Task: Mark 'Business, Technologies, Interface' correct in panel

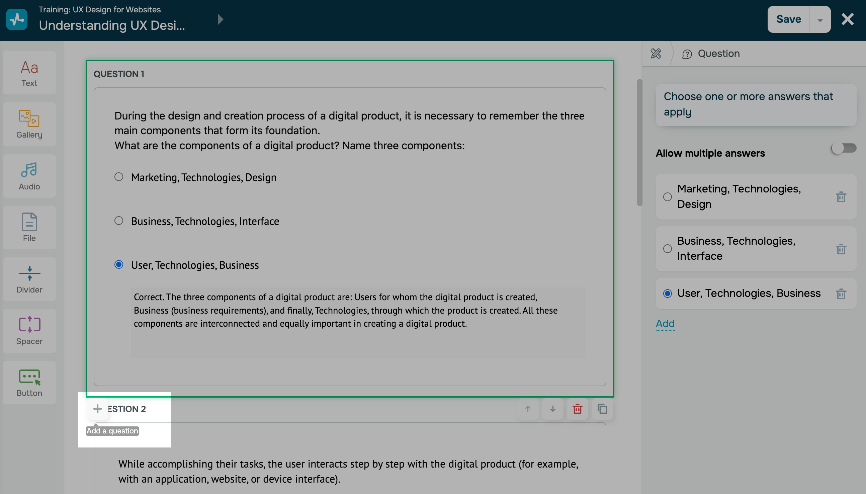Action: (667, 249)
